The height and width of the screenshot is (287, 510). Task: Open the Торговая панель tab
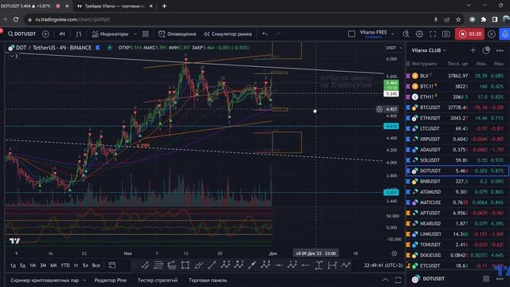point(208,280)
